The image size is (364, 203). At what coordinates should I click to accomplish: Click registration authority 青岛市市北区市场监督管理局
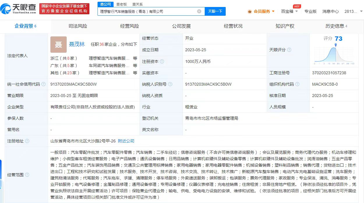[212, 118]
